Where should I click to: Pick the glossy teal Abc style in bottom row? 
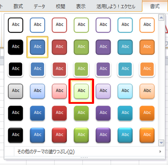point(125,135)
